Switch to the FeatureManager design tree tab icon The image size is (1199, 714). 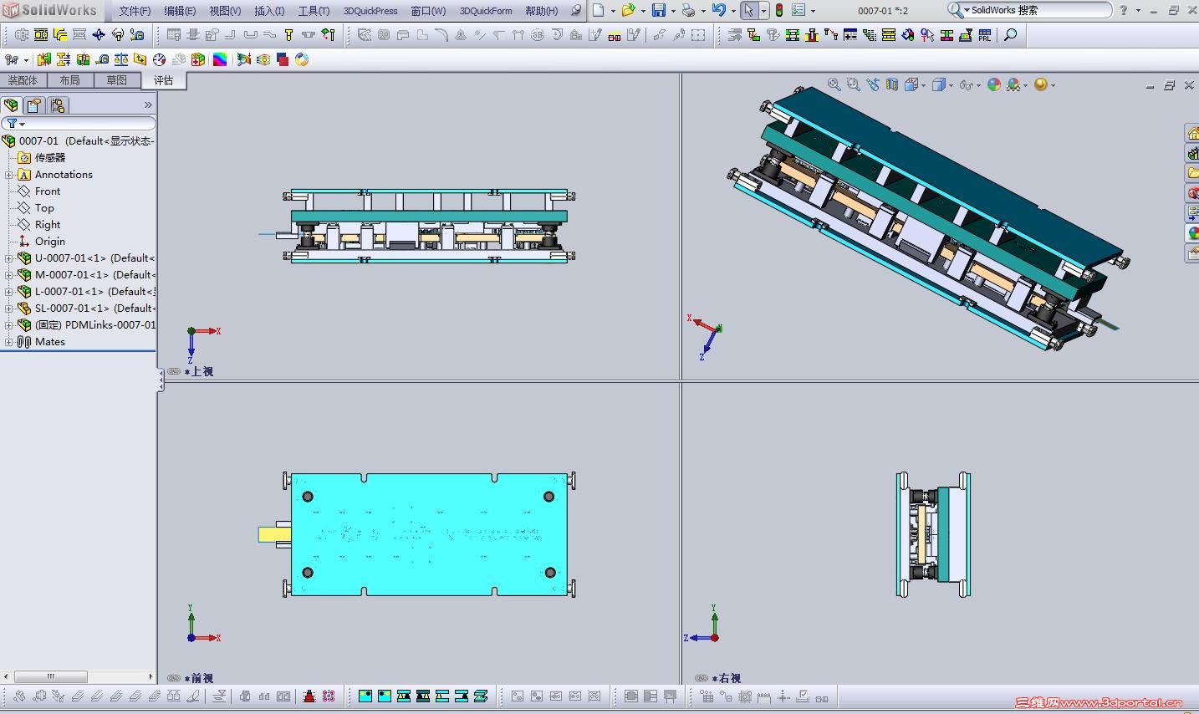(x=11, y=105)
